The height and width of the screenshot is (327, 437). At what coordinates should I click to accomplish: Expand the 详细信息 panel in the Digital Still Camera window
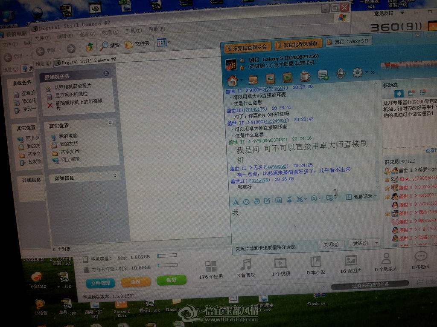point(114,175)
